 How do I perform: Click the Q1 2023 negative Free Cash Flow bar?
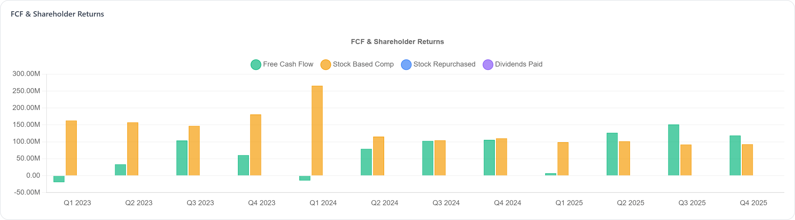coord(59,179)
